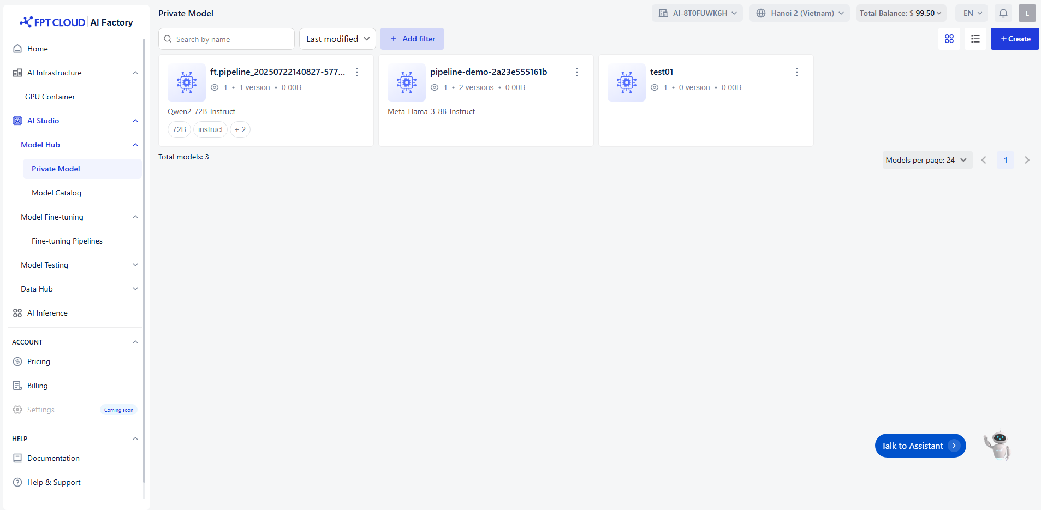The height and width of the screenshot is (510, 1041).
Task: Open options menu for test01 model
Action: [x=796, y=72]
